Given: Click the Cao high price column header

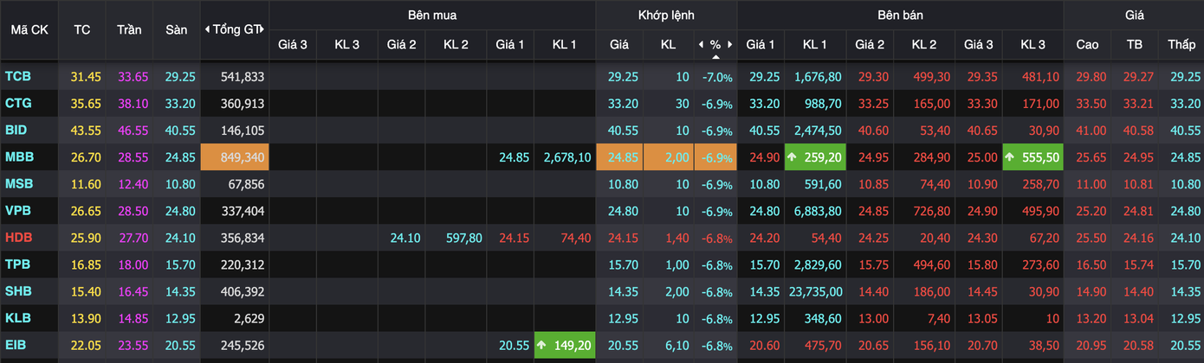Looking at the screenshot, I should (x=1087, y=44).
